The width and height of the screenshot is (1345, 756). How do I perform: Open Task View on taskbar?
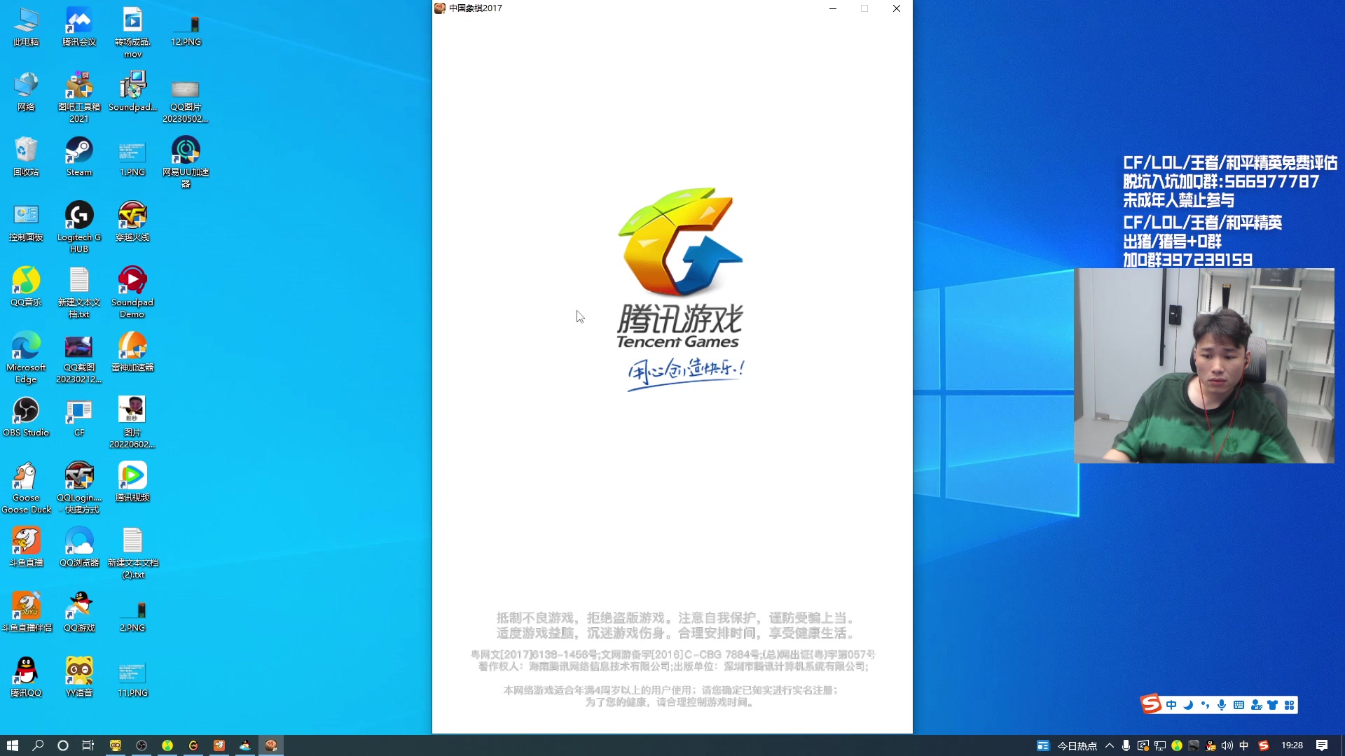coord(88,745)
